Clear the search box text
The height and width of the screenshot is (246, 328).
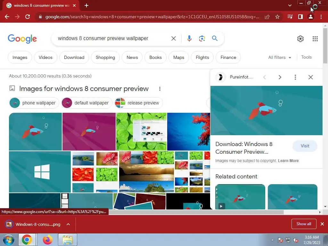tap(173, 38)
